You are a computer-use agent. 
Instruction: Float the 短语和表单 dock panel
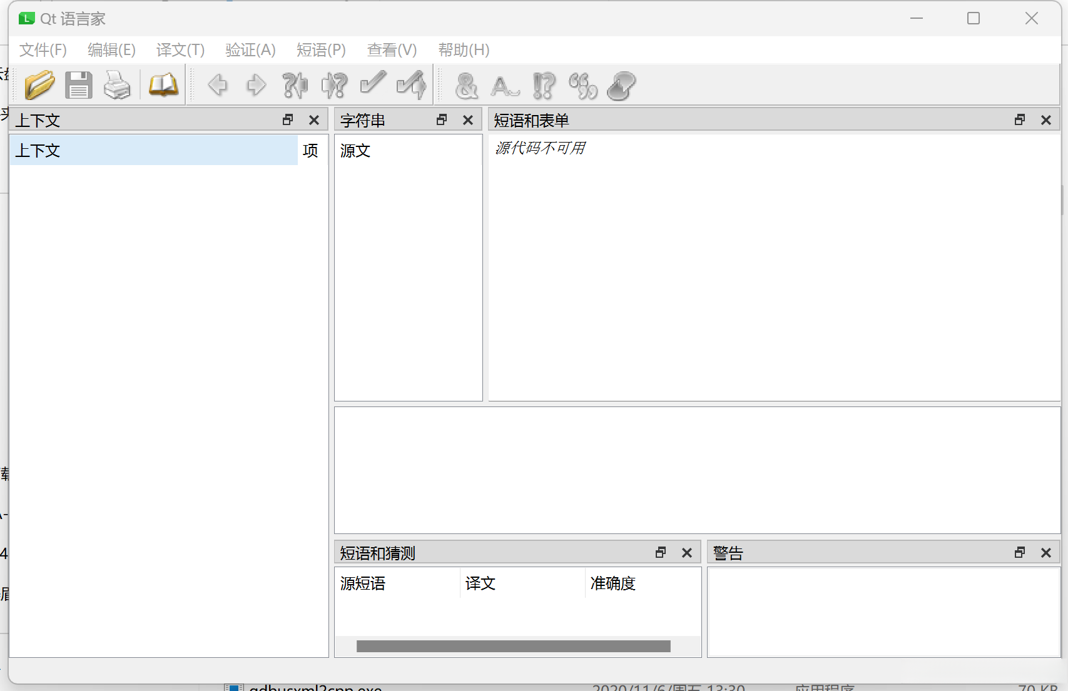(x=1020, y=119)
